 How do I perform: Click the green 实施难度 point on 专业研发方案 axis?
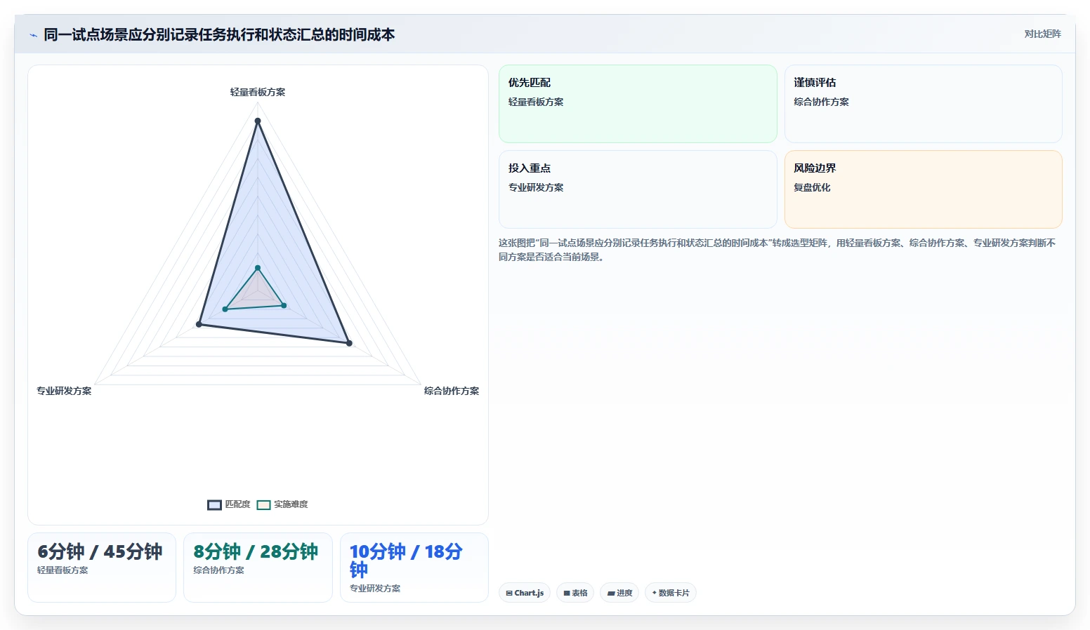click(225, 309)
